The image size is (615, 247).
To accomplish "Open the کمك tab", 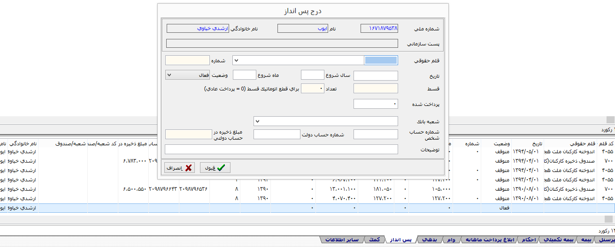I will coord(374,240).
